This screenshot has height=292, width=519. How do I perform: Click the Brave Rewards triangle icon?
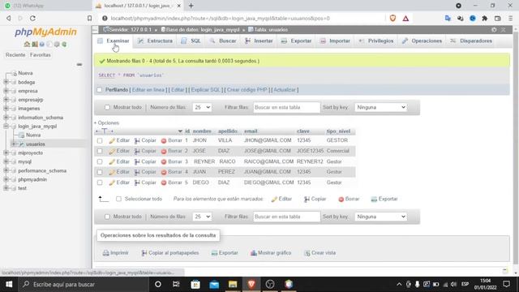(405, 18)
